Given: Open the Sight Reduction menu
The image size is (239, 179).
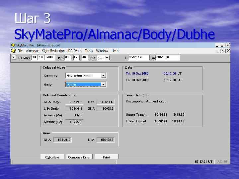Looking at the screenshot, I should [53, 51].
